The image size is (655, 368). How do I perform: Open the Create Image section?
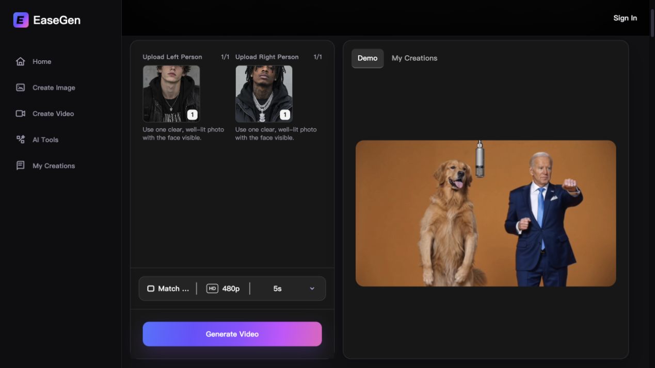[x=45, y=88]
